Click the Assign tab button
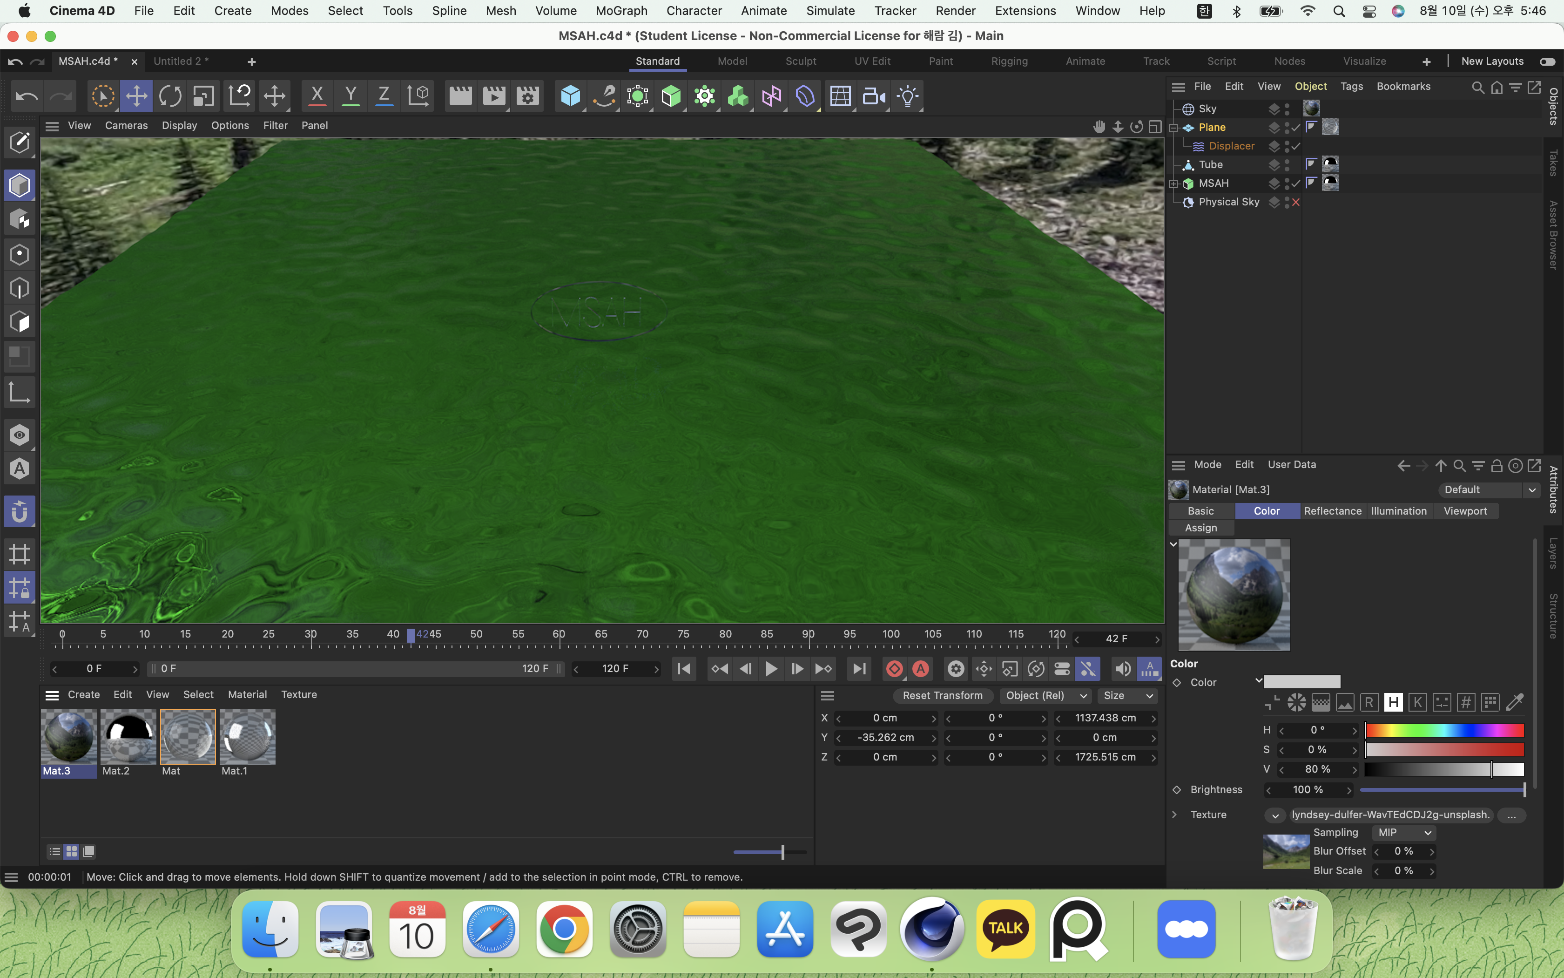1564x978 pixels. point(1201,528)
